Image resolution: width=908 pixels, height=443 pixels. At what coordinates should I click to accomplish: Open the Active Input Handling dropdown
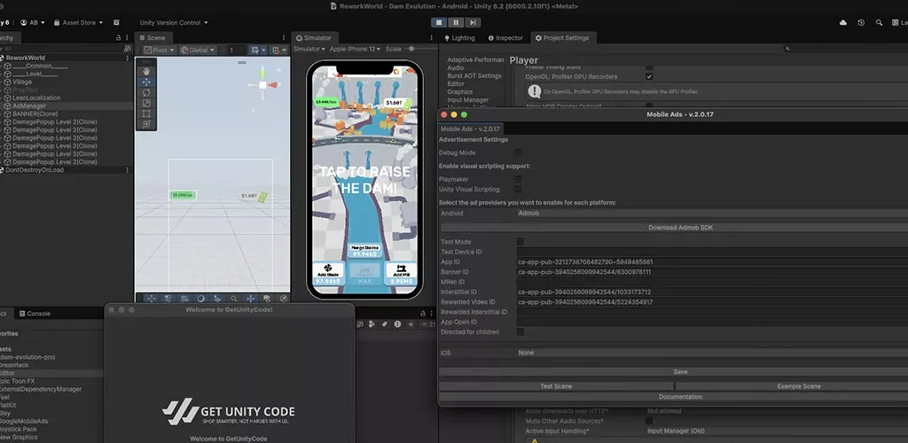tap(777, 431)
